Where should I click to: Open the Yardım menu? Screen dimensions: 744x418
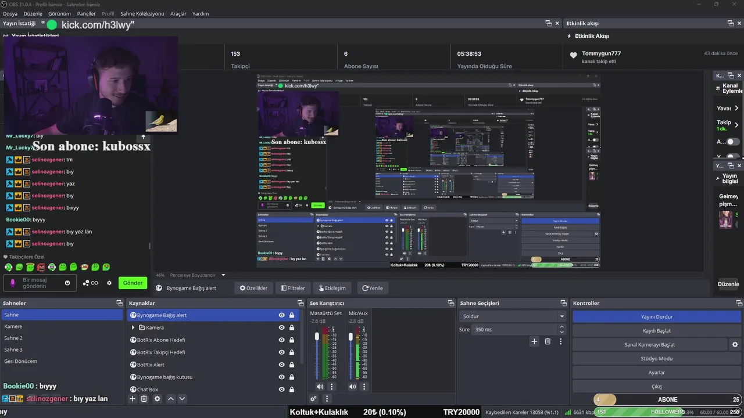pyautogui.click(x=201, y=13)
